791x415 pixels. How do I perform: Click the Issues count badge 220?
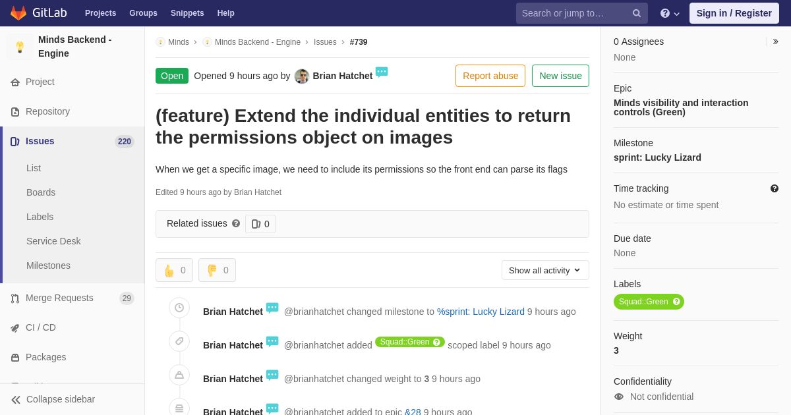point(125,142)
